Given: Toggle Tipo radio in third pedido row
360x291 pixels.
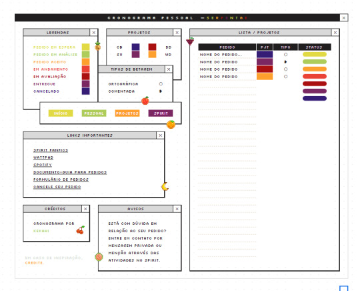Looking at the screenshot, I should click(285, 69).
